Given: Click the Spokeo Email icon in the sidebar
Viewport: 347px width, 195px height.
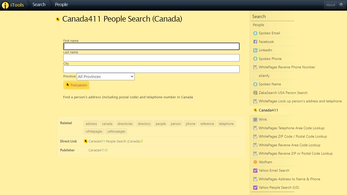Looking at the screenshot, I should point(255,33).
